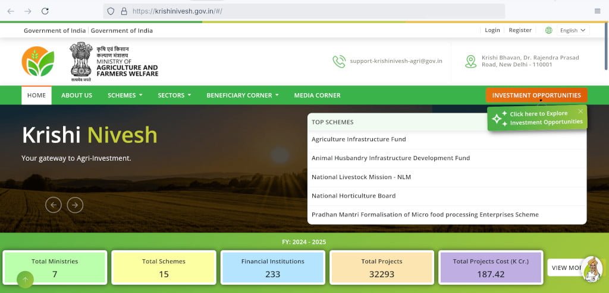This screenshot has width=609, height=293.
Task: Click the page vertical scrollbar
Action: click(x=606, y=46)
